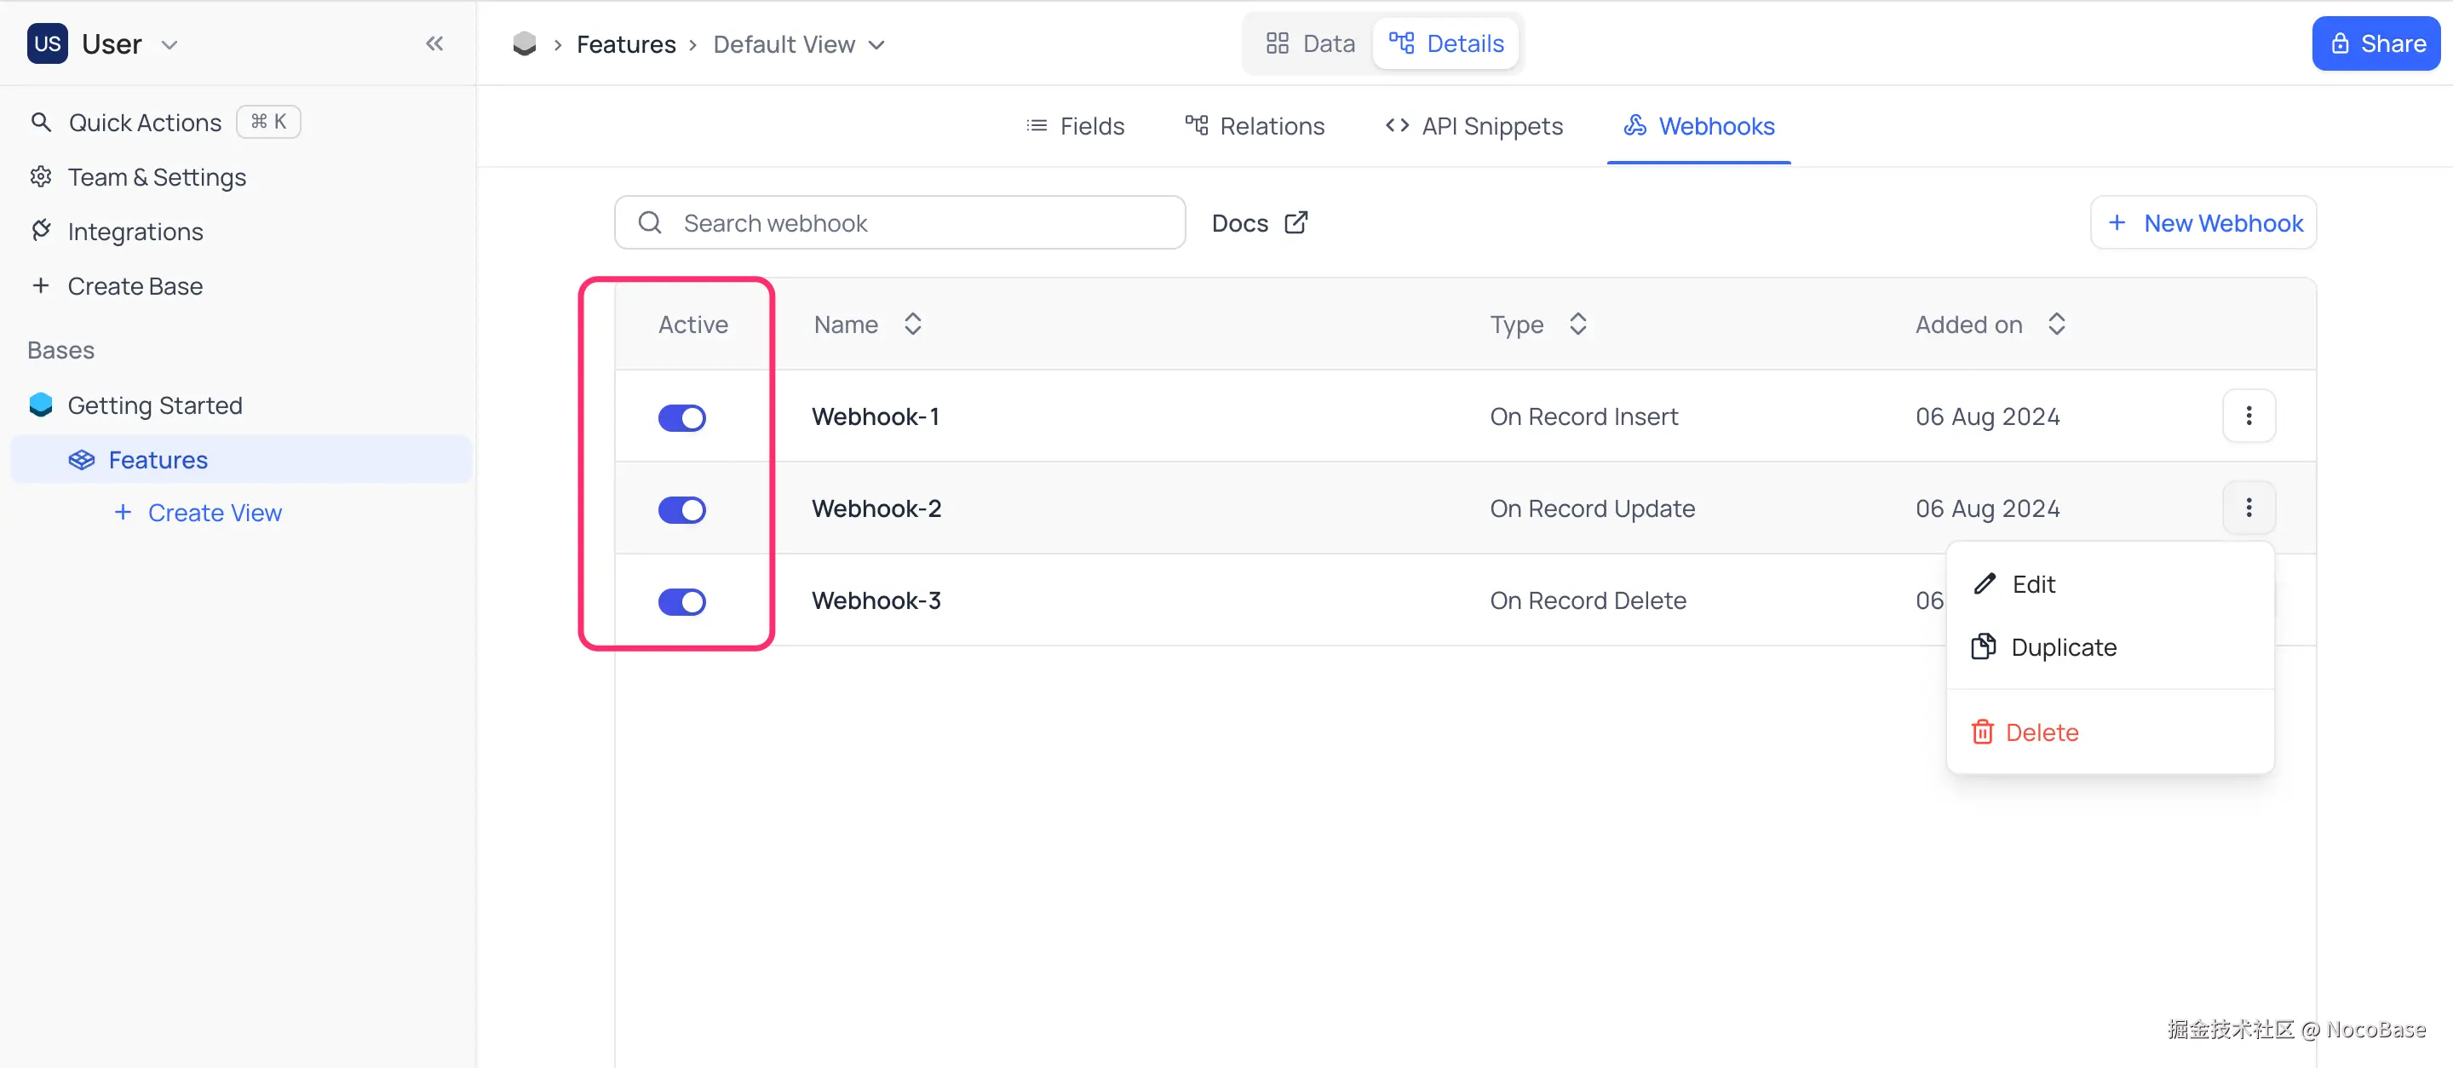Click the Getting Started base cube icon
Viewport: 2453px width, 1068px height.
(x=41, y=405)
